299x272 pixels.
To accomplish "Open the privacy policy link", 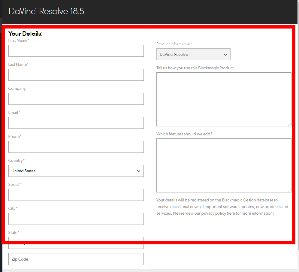I will 213,213.
